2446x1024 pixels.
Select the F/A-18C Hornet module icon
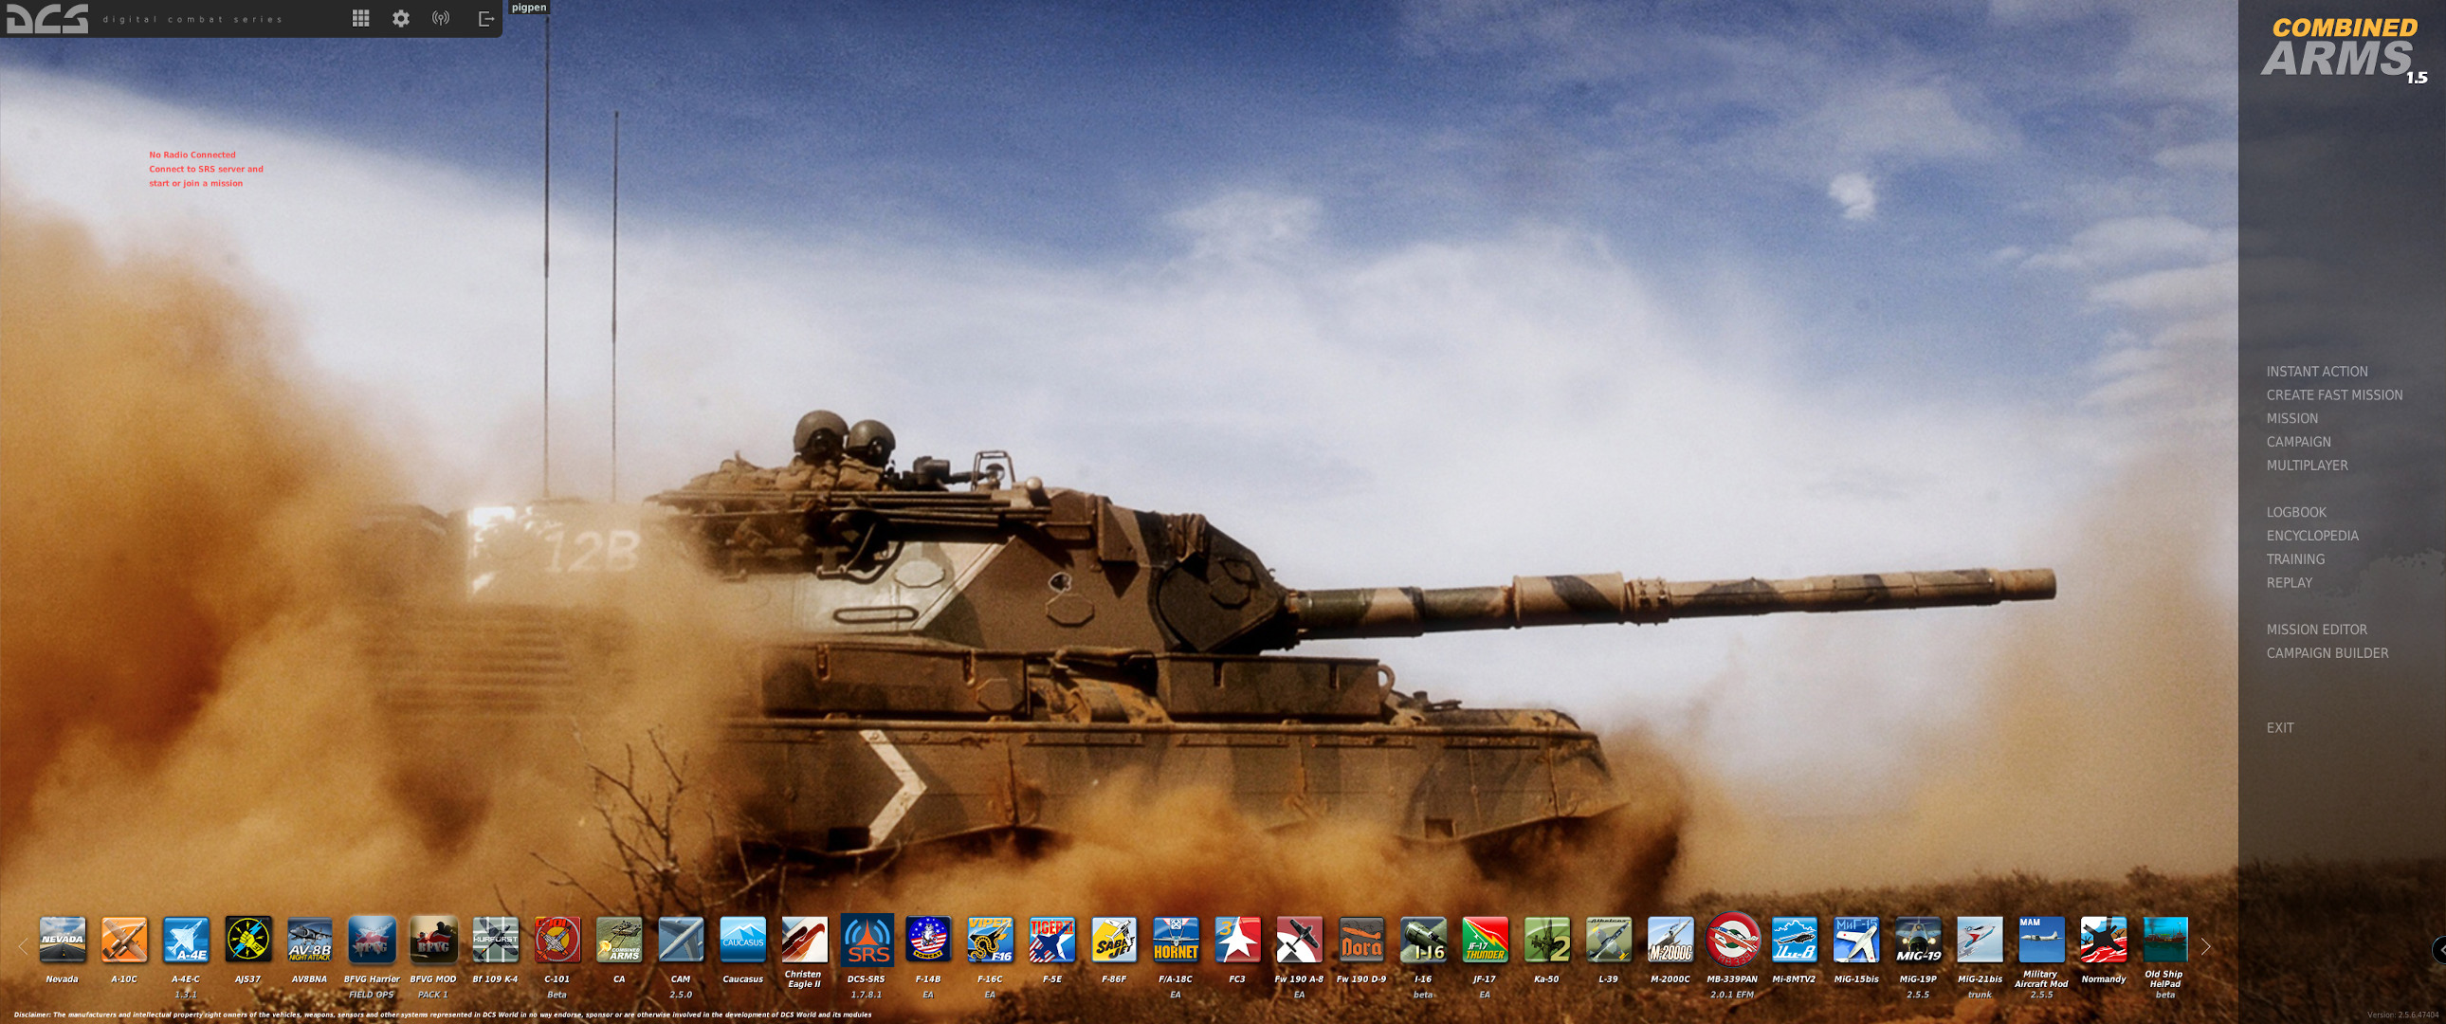click(1176, 940)
